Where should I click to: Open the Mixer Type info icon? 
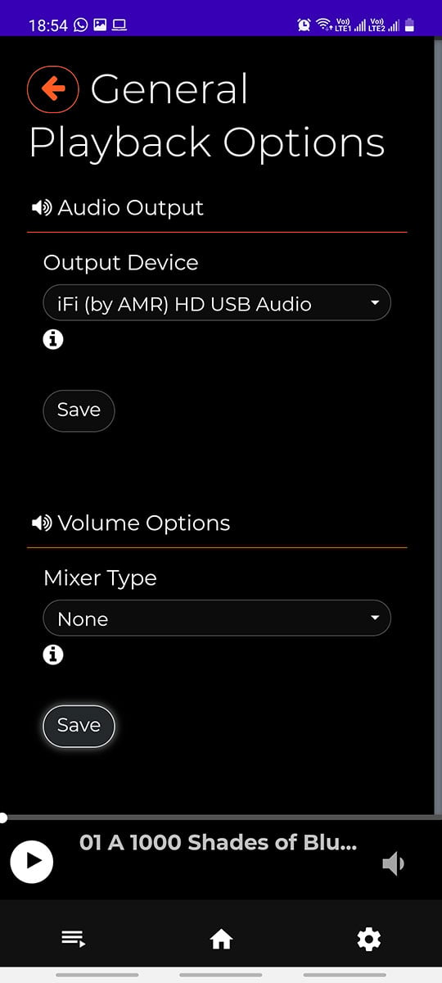coord(53,654)
